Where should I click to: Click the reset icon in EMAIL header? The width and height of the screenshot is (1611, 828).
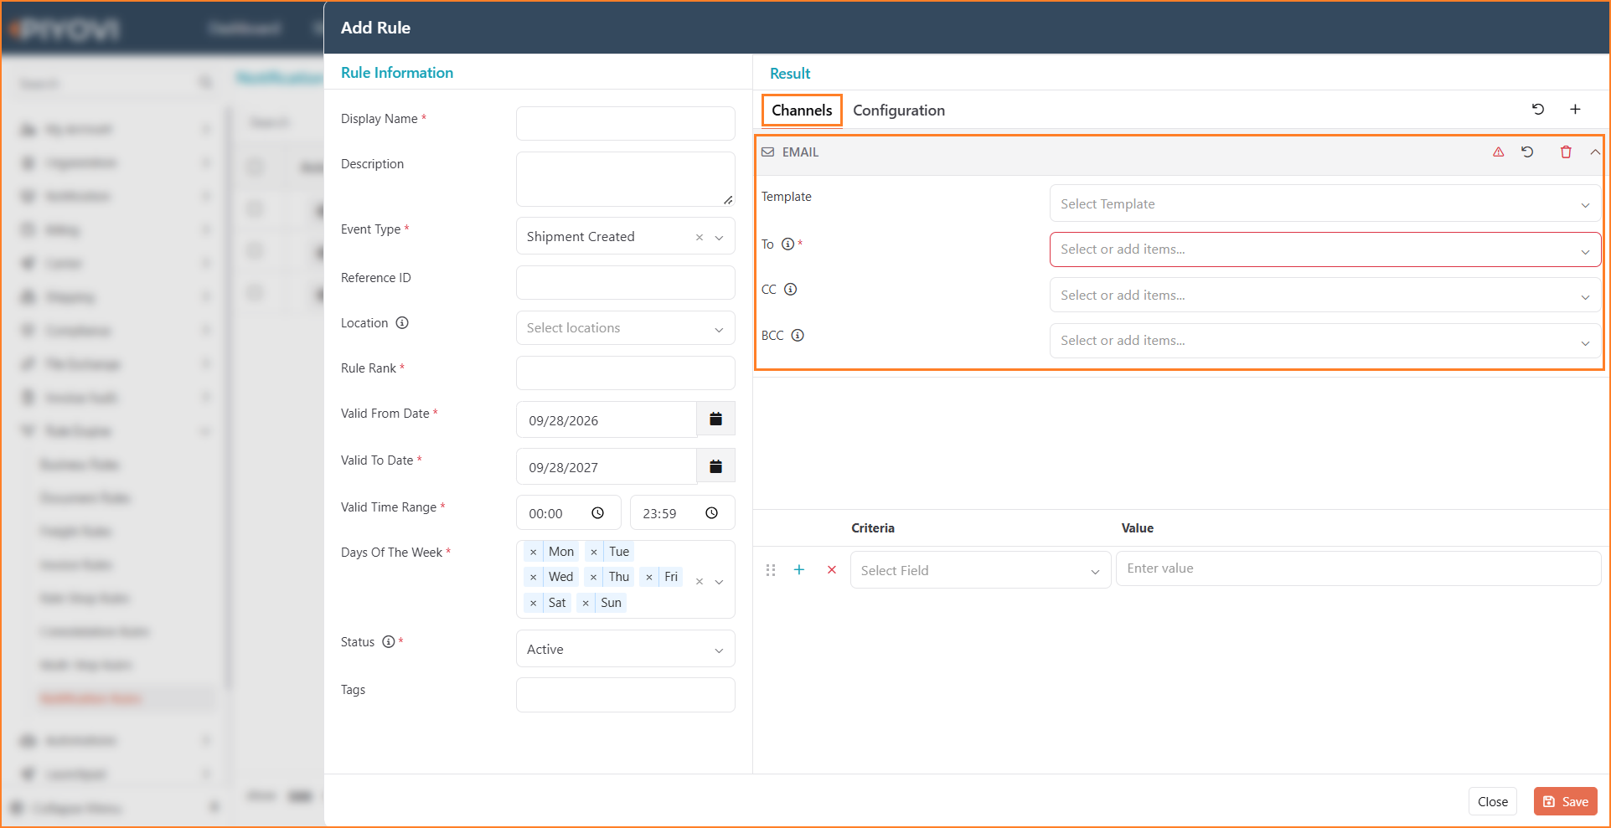[x=1527, y=152]
